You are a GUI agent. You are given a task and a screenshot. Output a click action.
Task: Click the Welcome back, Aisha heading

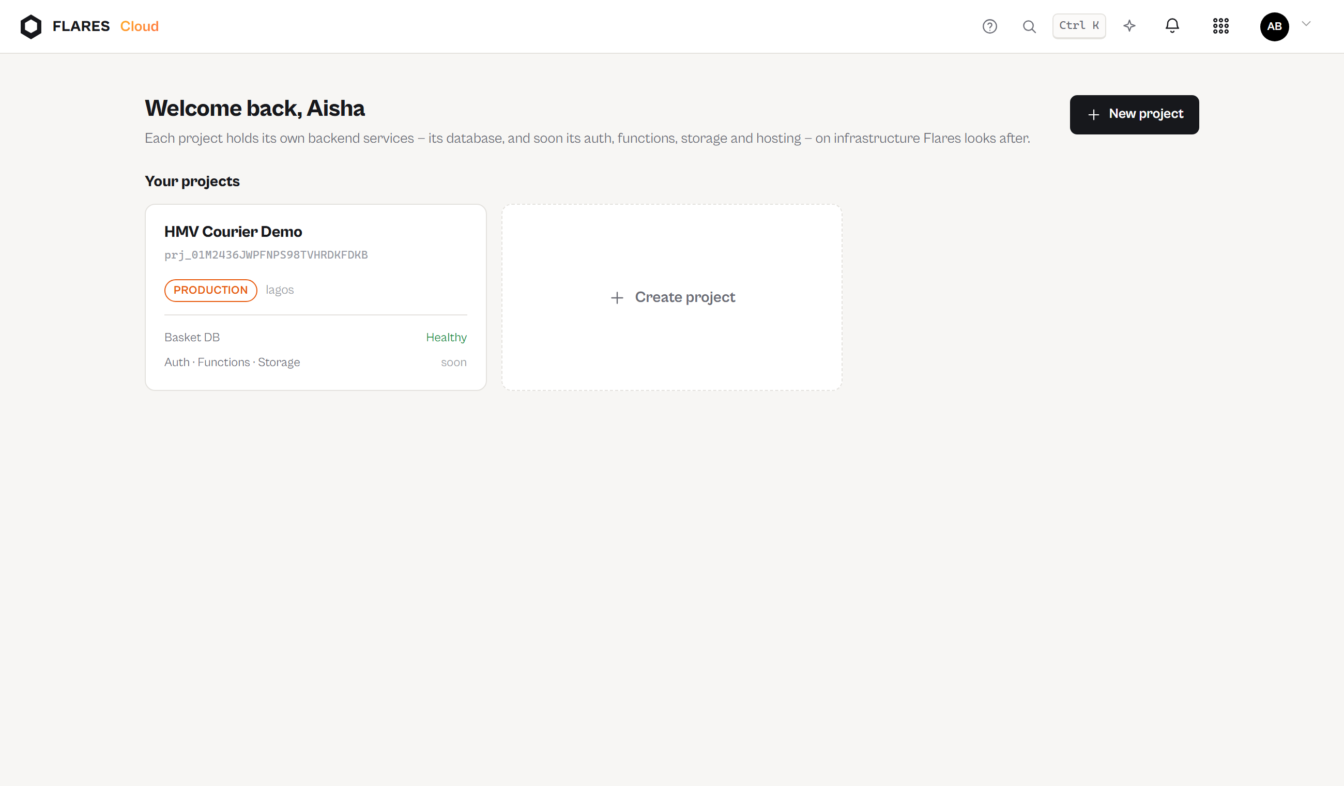[x=254, y=108]
